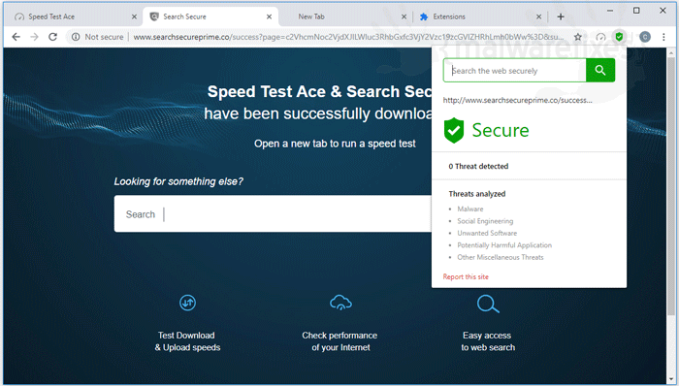Viewport: 679px width, 386px height.
Task: Open the Extensions tab
Action: (x=481, y=16)
